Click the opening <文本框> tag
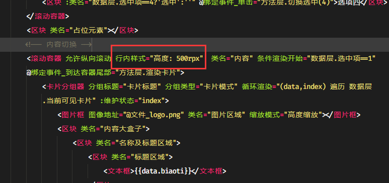389x183 pixels. tap(119, 171)
